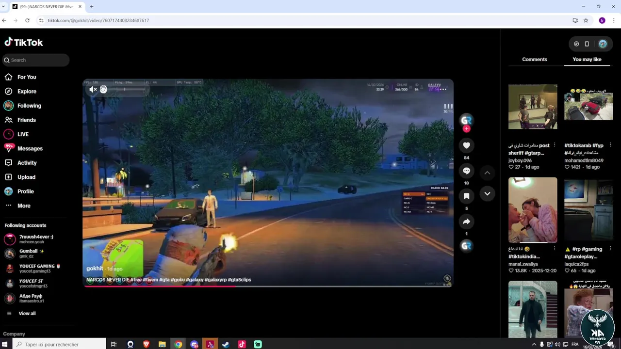Click the TikTok logo
The width and height of the screenshot is (621, 349).
(24, 42)
